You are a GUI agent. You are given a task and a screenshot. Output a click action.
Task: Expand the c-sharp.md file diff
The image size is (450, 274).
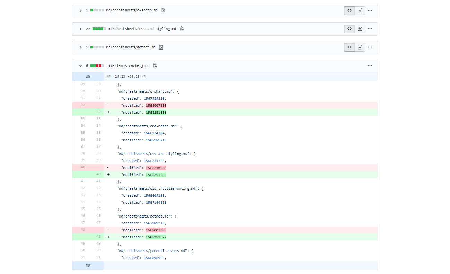(x=80, y=10)
